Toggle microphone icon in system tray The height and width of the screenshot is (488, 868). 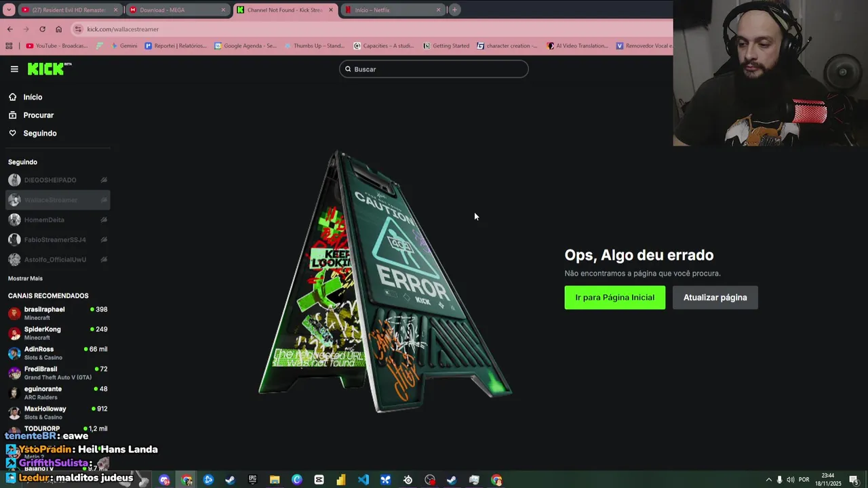[779, 480]
